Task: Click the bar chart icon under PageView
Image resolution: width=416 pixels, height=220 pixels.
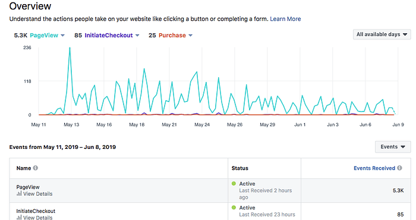Action: [x=19, y=193]
